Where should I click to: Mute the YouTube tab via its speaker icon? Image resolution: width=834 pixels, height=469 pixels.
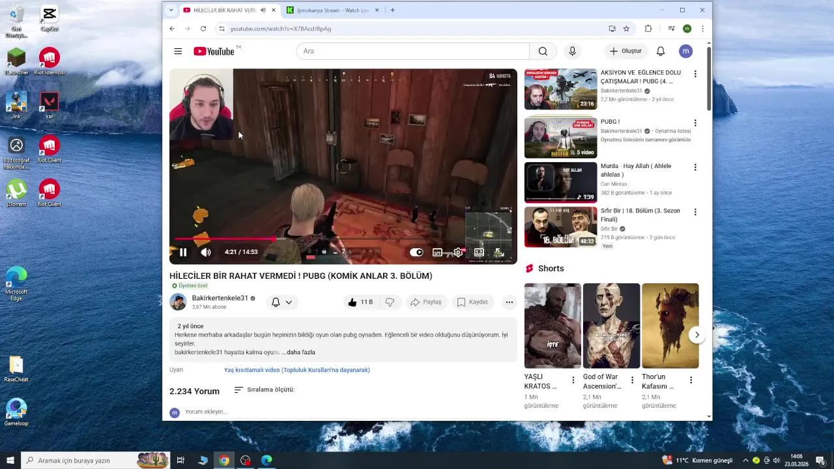tap(263, 10)
